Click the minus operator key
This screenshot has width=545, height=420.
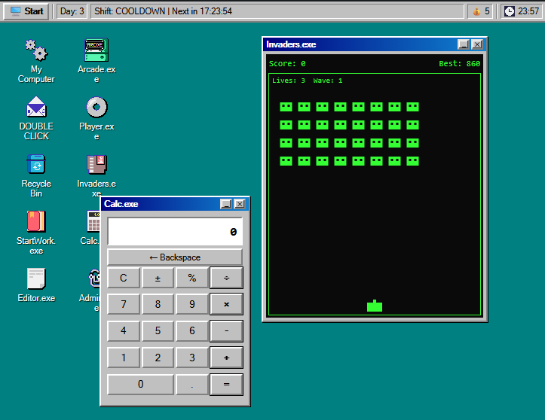(x=226, y=330)
